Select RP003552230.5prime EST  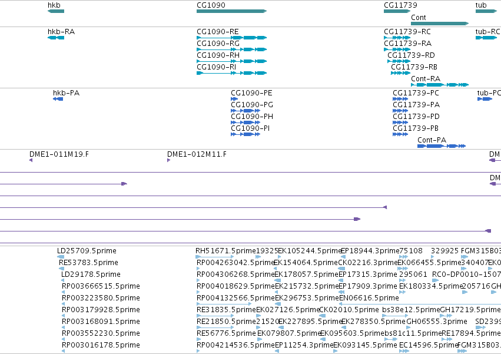(63, 339)
